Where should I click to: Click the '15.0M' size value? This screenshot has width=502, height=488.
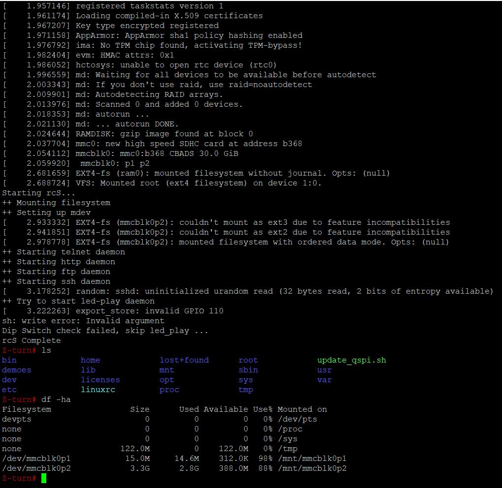point(137,458)
